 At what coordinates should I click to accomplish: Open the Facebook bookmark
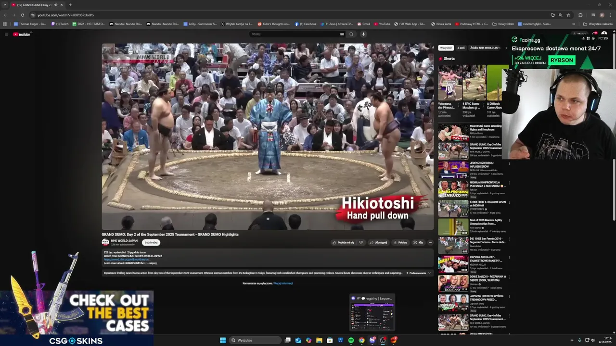coord(306,24)
